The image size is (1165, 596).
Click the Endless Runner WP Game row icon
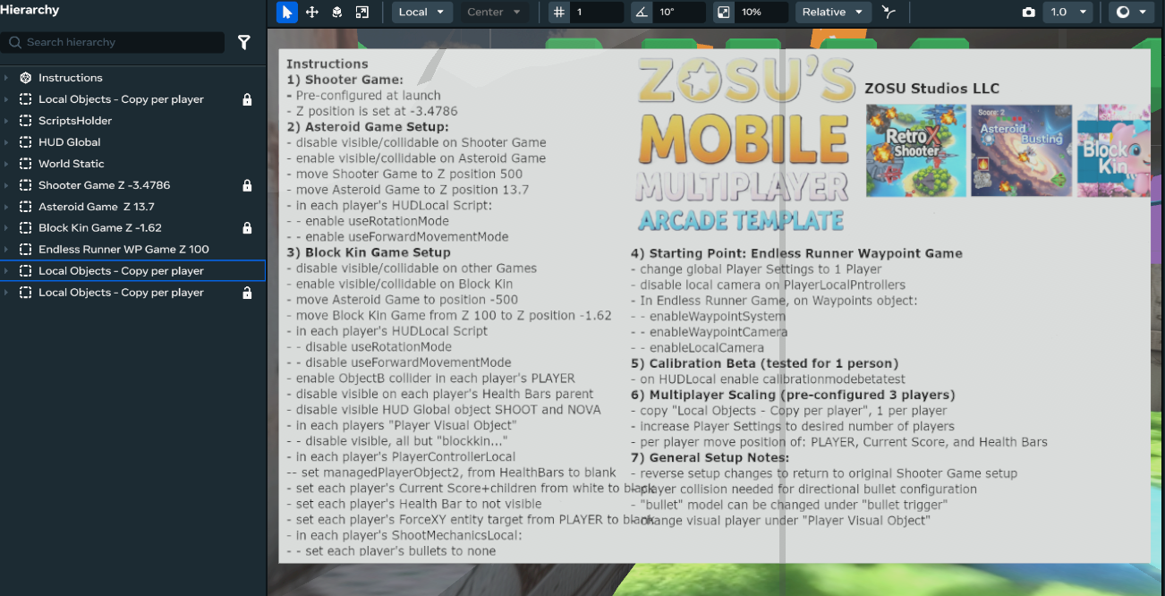coord(25,250)
